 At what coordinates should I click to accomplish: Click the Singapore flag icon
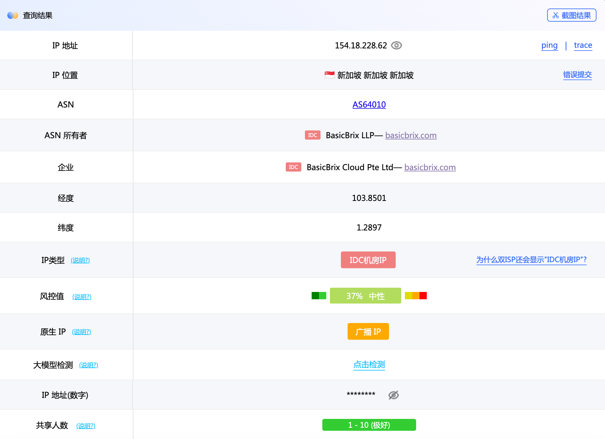[x=329, y=75]
